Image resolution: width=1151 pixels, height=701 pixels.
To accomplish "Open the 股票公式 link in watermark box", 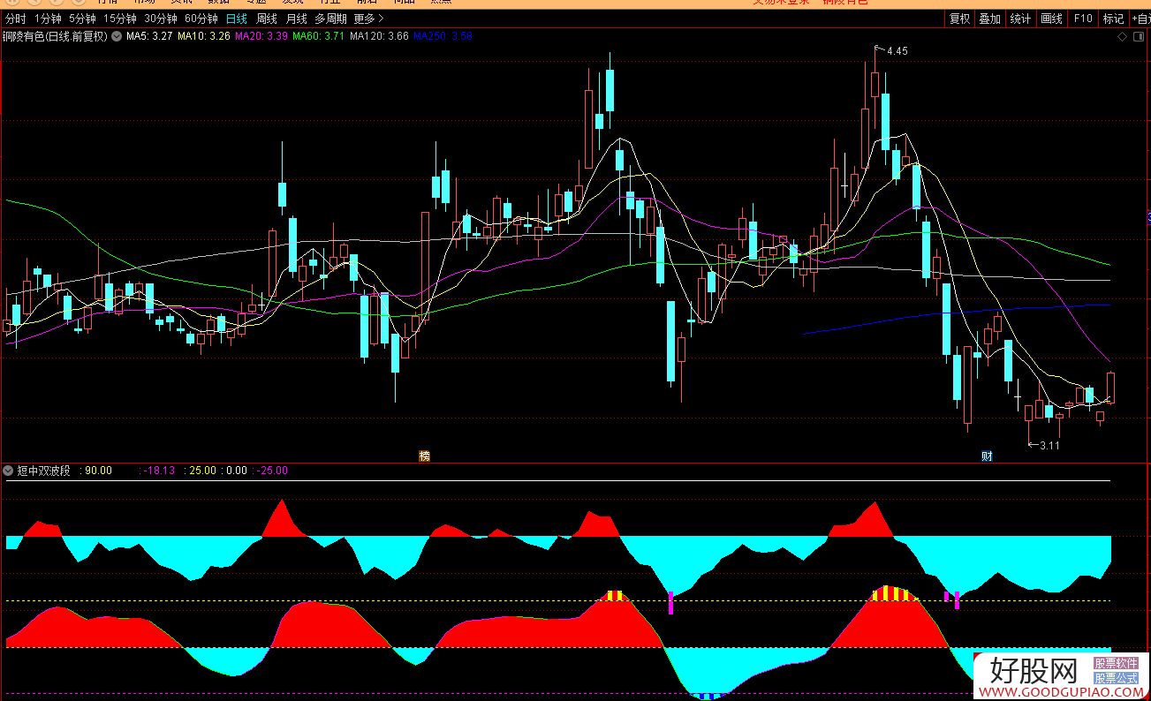I will coord(1116,678).
